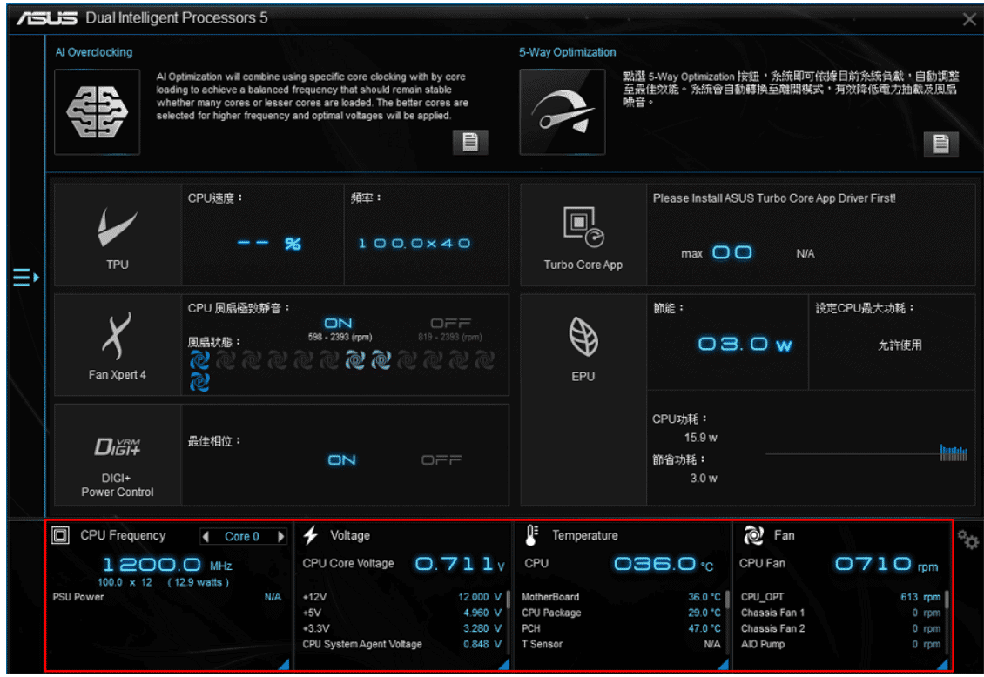
Task: Click the Fan list scrollbar
Action: (947, 600)
